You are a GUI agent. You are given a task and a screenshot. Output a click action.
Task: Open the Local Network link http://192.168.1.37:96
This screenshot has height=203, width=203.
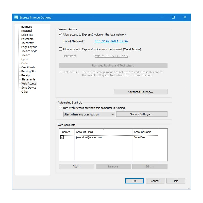(111, 41)
